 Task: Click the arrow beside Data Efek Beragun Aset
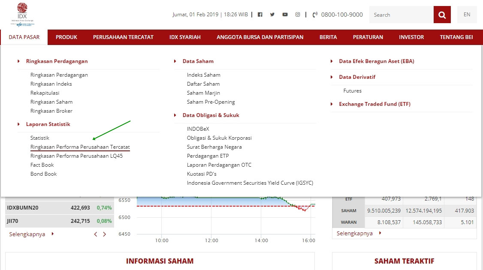coord(332,61)
